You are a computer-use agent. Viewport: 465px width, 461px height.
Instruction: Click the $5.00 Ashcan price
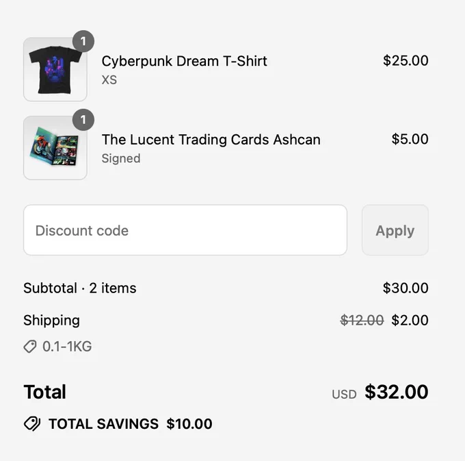410,139
